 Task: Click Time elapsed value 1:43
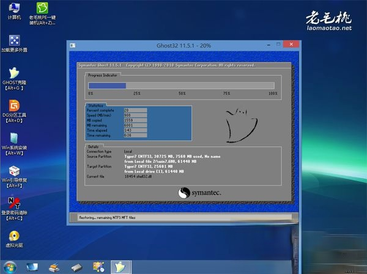click(x=135, y=131)
